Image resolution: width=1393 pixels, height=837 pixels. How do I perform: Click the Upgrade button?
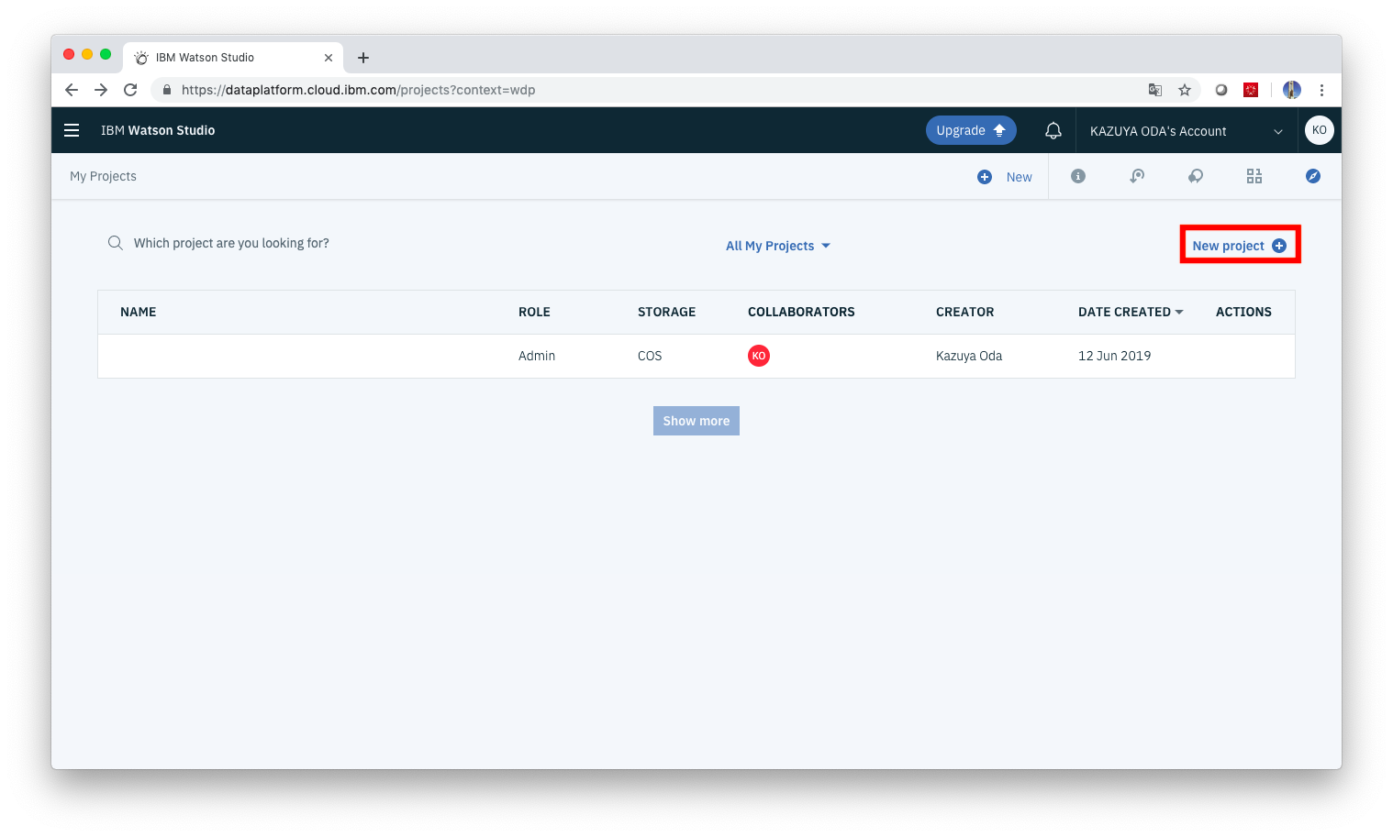970,129
